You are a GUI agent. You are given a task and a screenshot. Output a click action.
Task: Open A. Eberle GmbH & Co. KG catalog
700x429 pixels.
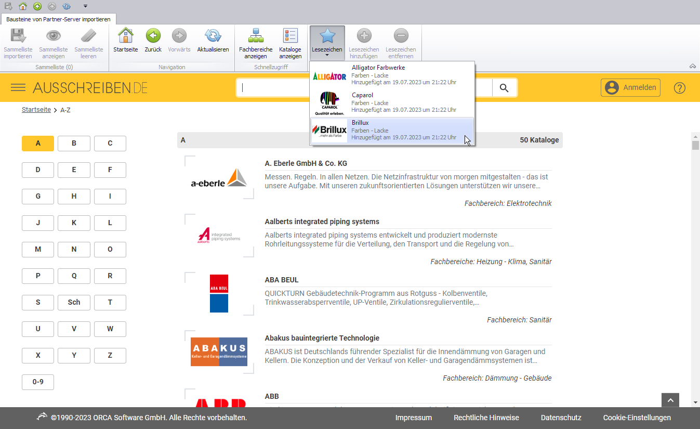[x=306, y=163]
